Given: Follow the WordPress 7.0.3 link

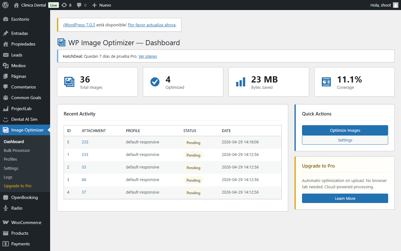Looking at the screenshot, I should [79, 25].
